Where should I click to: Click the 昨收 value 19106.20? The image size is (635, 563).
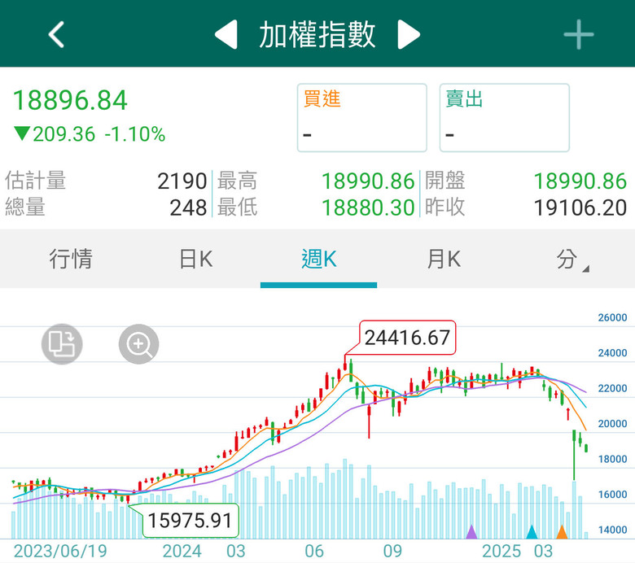click(x=580, y=208)
